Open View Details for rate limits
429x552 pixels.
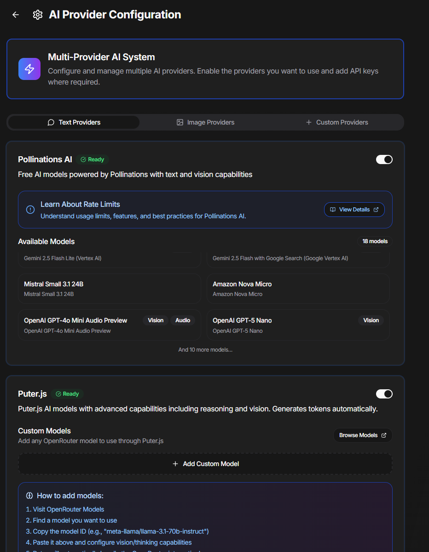[x=354, y=210]
